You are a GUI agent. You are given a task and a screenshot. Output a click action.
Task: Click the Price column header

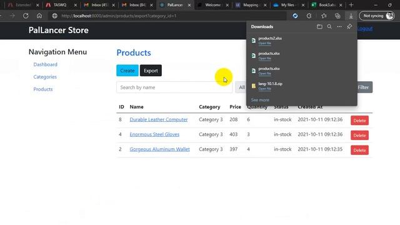tap(235, 107)
